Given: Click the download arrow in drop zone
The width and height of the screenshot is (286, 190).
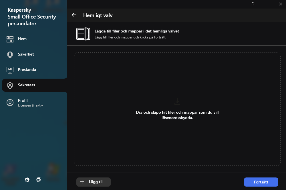Looking at the screenshot, I should tap(177, 101).
